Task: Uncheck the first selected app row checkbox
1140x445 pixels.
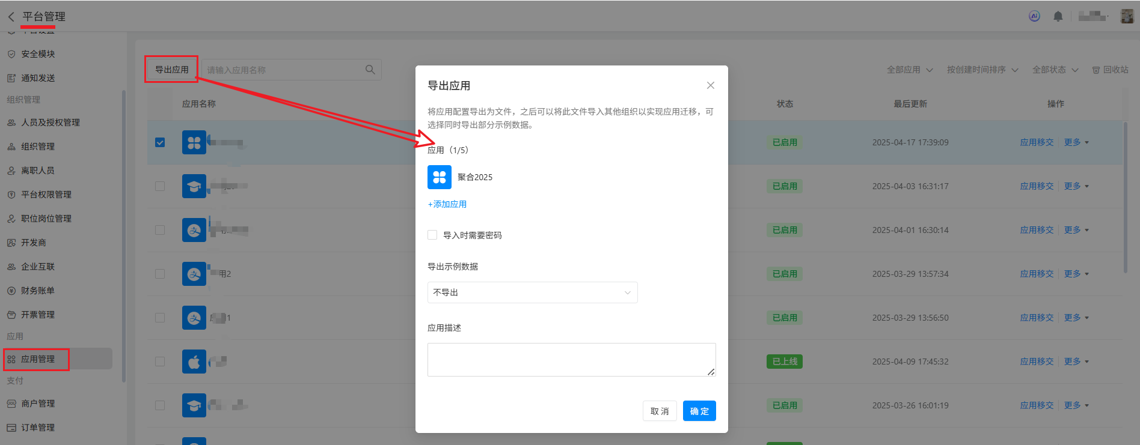Action: 160,142
